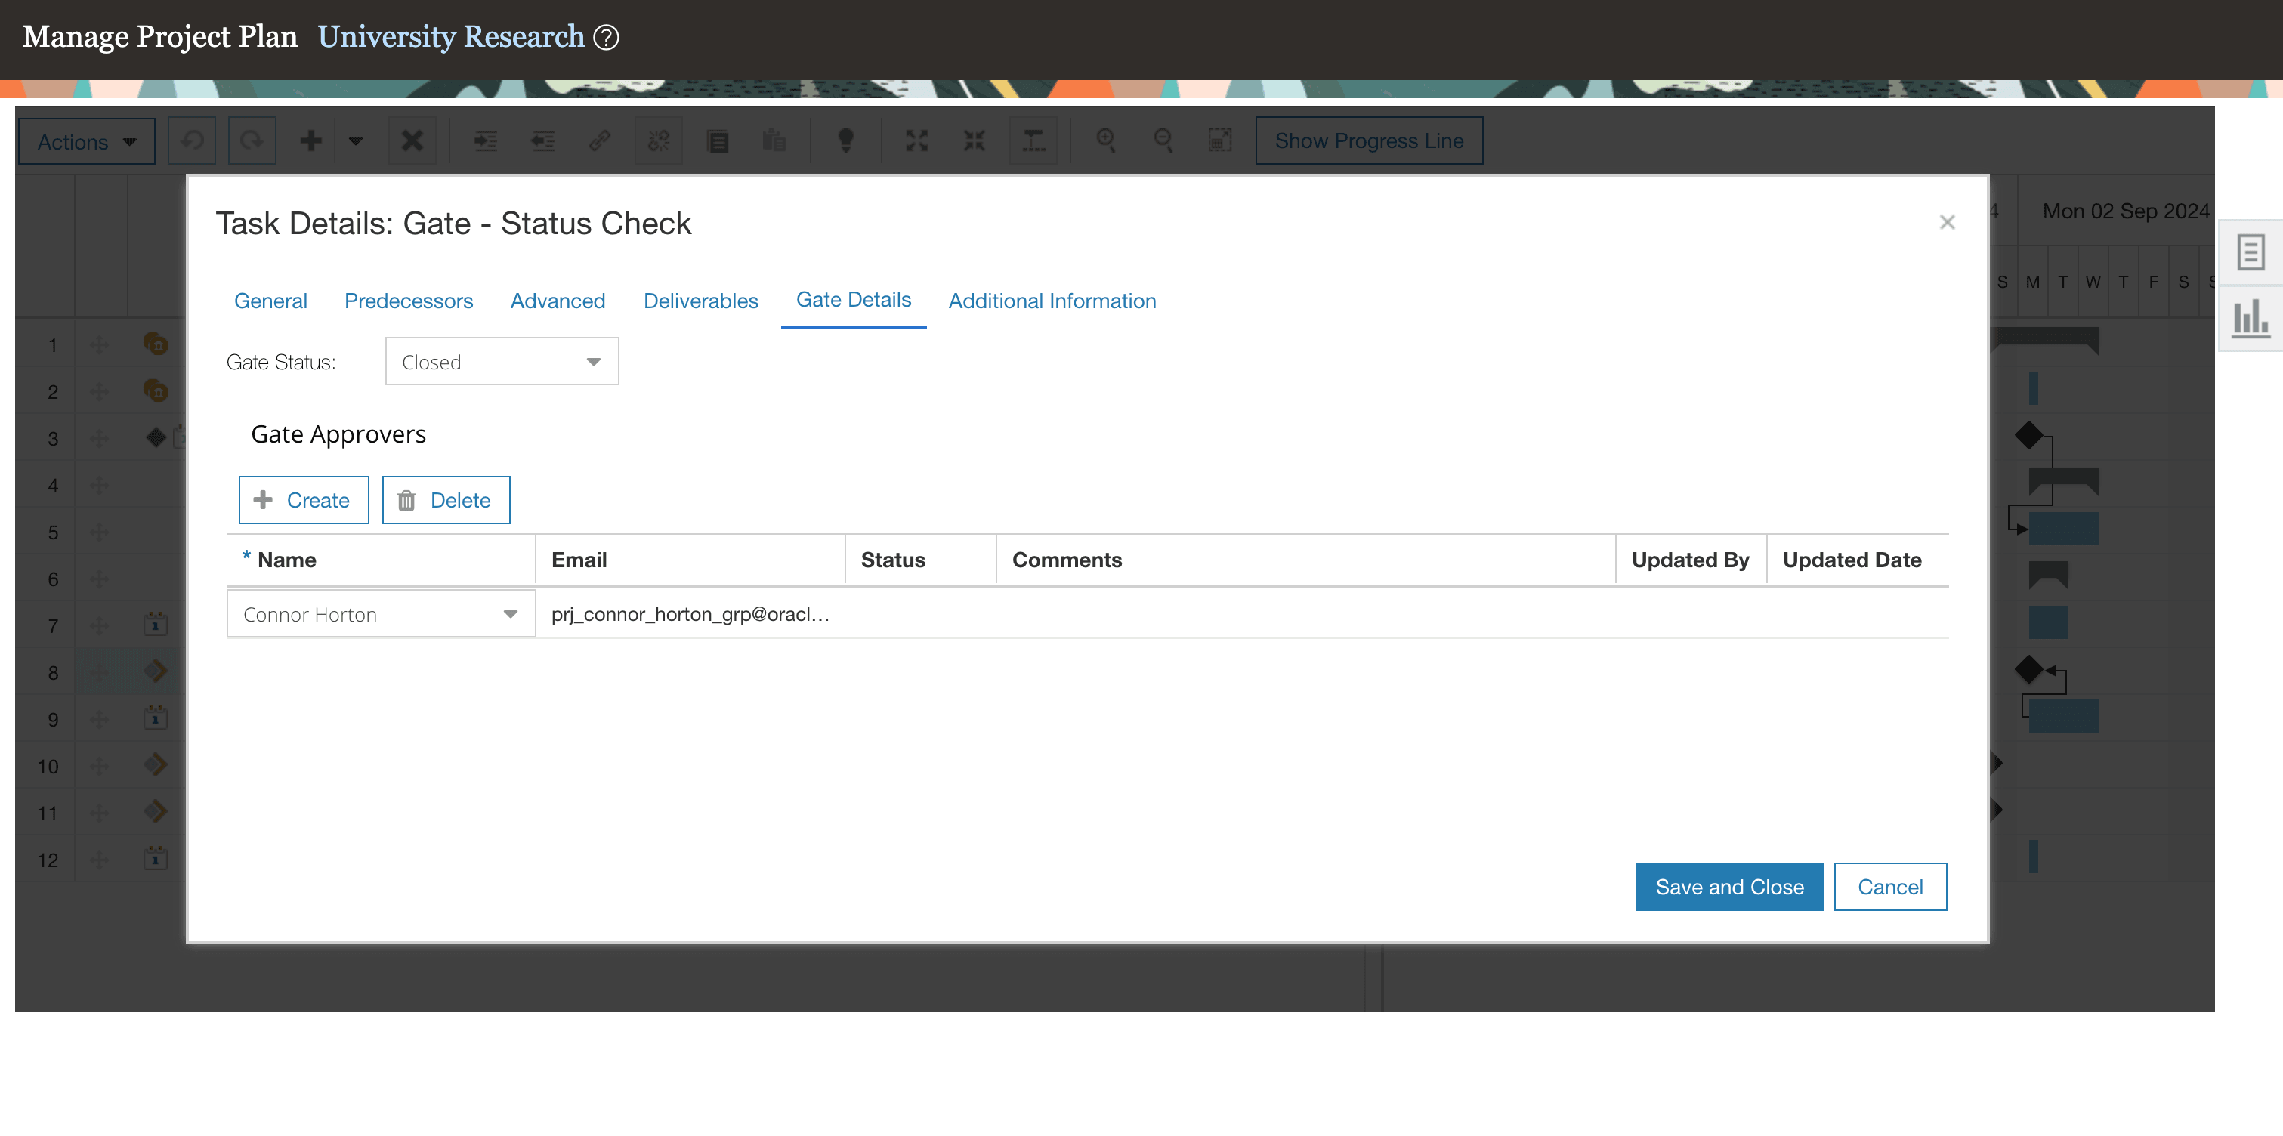The image size is (2283, 1136).
Task: Select row number 5 in task list
Action: 53,532
